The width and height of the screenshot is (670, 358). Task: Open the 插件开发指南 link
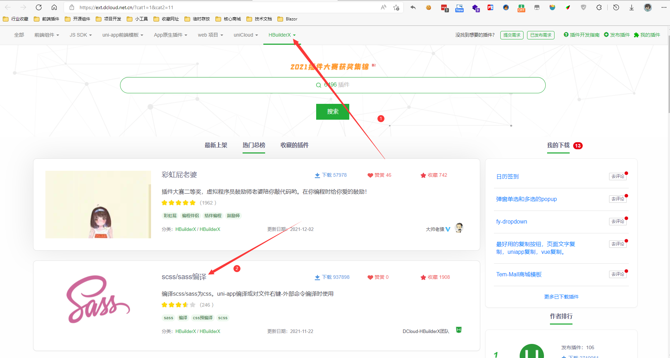pyautogui.click(x=582, y=35)
